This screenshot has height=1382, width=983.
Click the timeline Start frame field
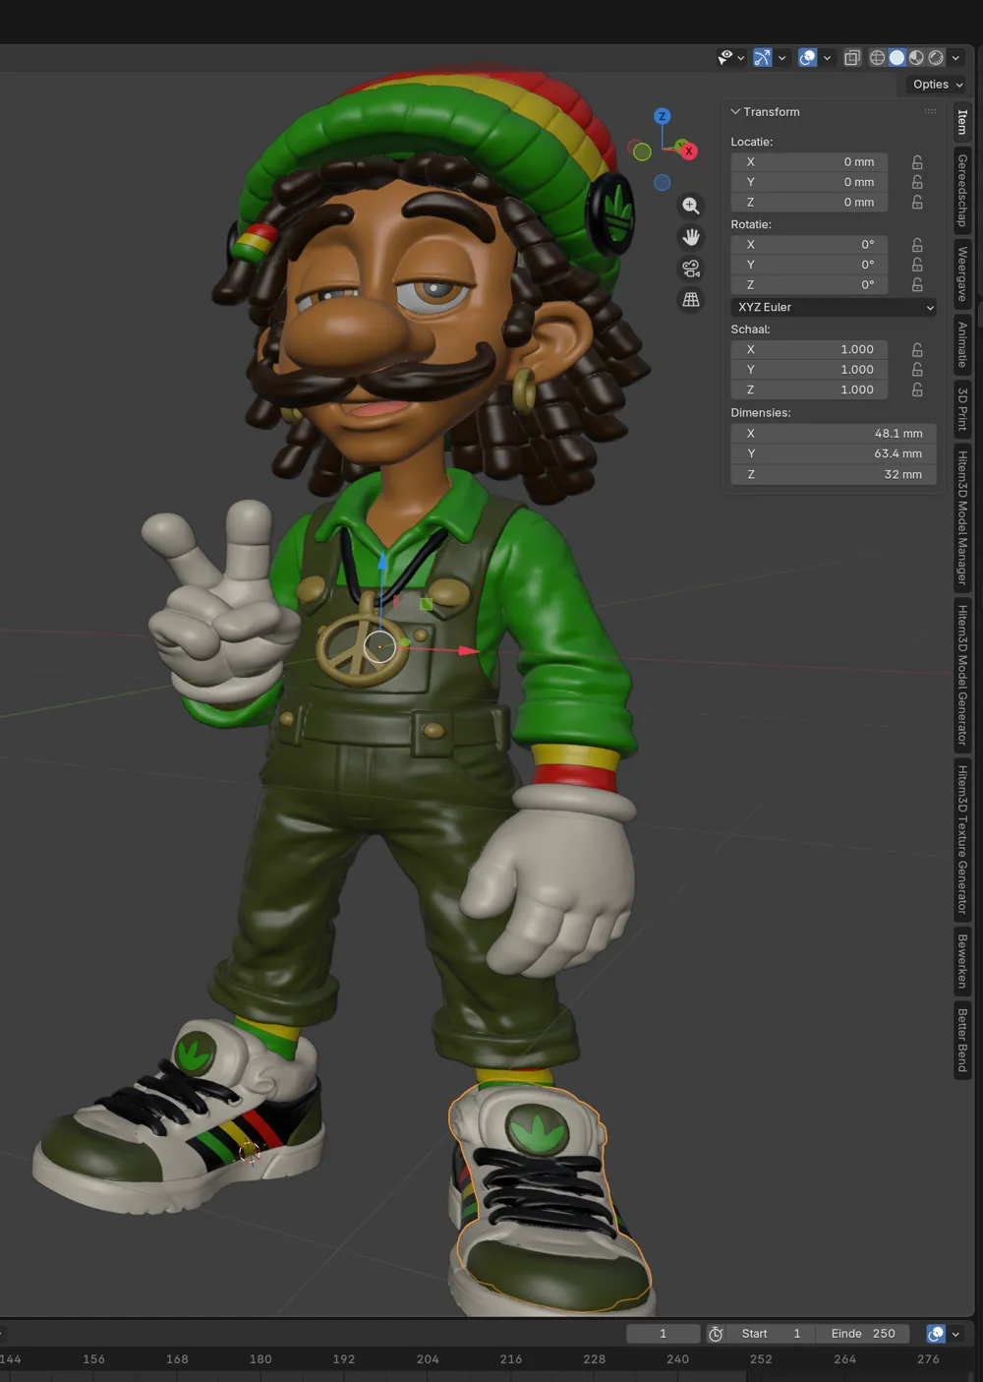coord(773,1334)
